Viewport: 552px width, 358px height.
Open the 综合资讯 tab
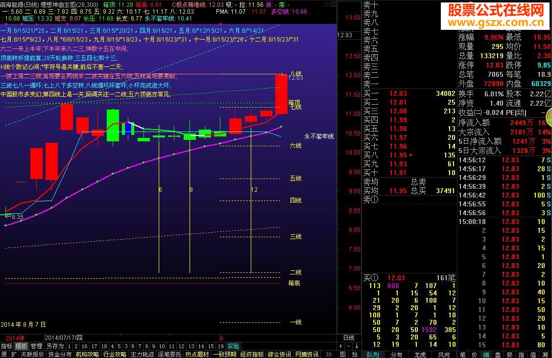[x=280, y=355]
